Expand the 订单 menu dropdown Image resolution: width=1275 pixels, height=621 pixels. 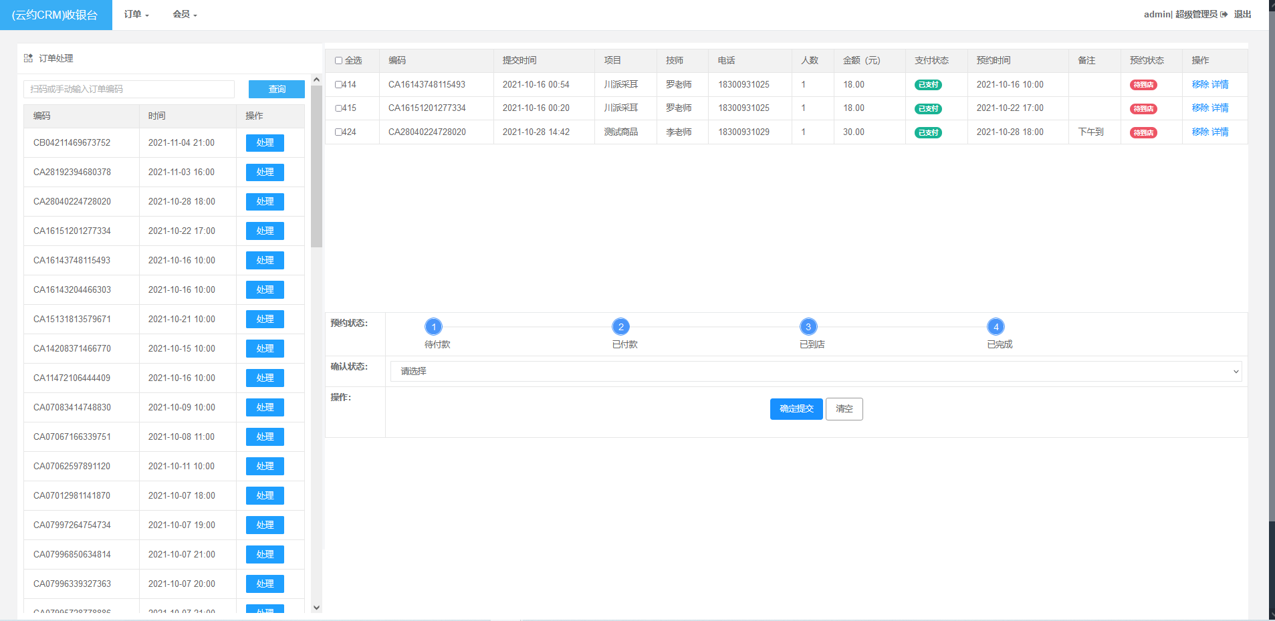pos(136,14)
